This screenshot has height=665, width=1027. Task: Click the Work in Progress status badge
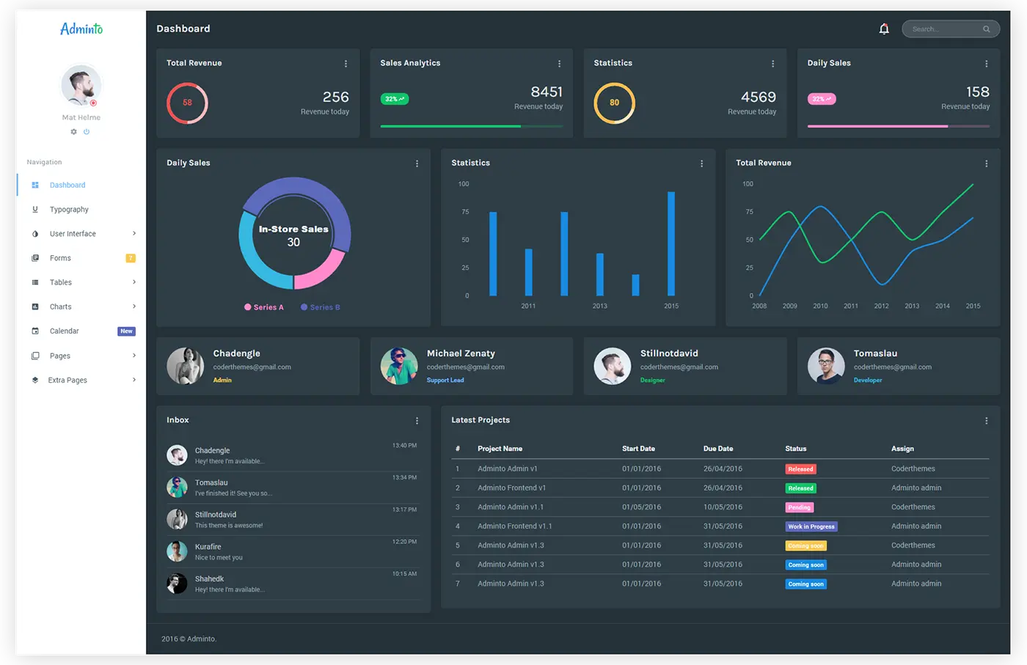tap(811, 526)
